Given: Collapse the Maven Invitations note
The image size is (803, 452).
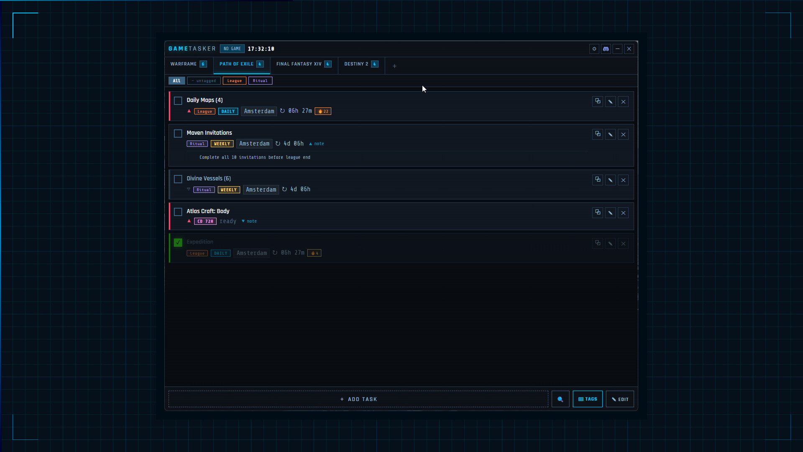Looking at the screenshot, I should (x=317, y=144).
